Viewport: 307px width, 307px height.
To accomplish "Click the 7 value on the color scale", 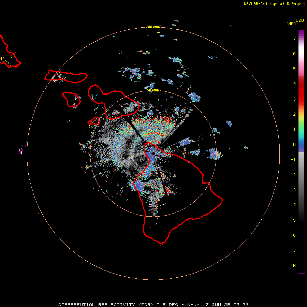I will [294, 38].
